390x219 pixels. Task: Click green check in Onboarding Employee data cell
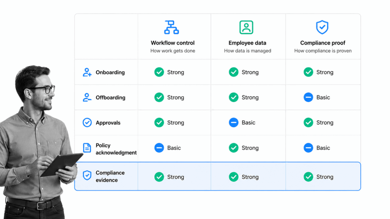[x=233, y=72]
